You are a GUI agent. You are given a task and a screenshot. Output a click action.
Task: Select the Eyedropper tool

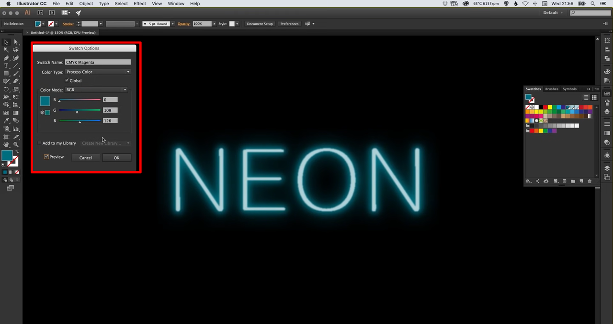point(6,121)
